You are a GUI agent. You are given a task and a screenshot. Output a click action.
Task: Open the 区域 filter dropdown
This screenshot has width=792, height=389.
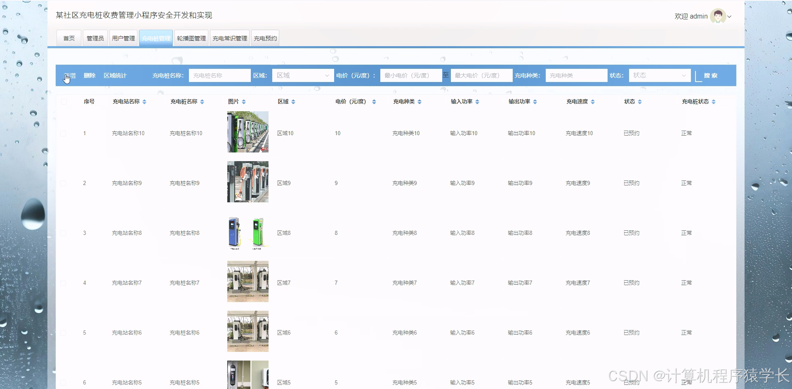pyautogui.click(x=303, y=75)
